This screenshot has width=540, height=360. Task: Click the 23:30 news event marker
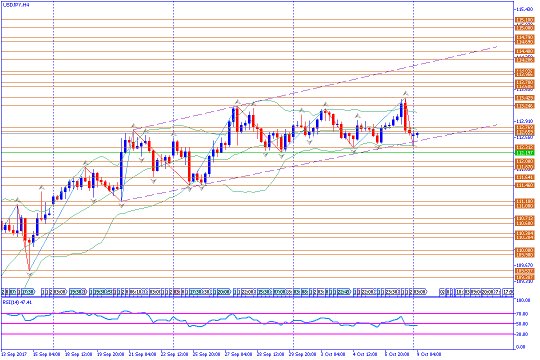point(391,292)
